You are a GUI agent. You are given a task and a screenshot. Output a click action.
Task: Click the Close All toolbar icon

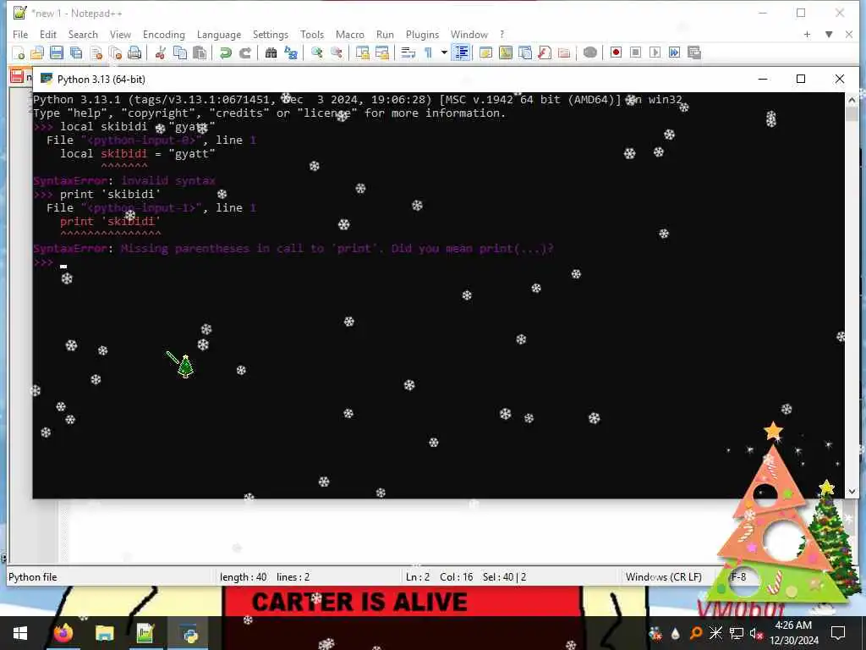(115, 53)
